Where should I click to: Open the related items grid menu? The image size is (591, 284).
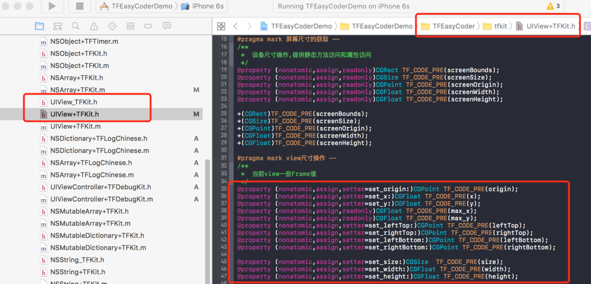(x=221, y=26)
